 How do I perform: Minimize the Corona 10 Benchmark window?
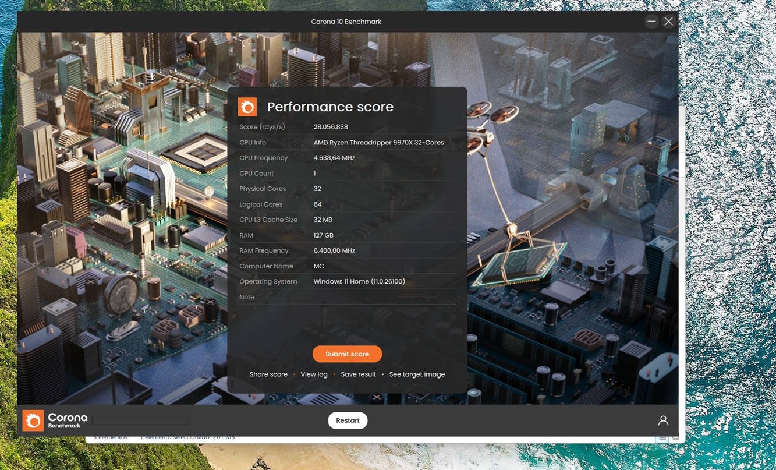click(x=651, y=22)
